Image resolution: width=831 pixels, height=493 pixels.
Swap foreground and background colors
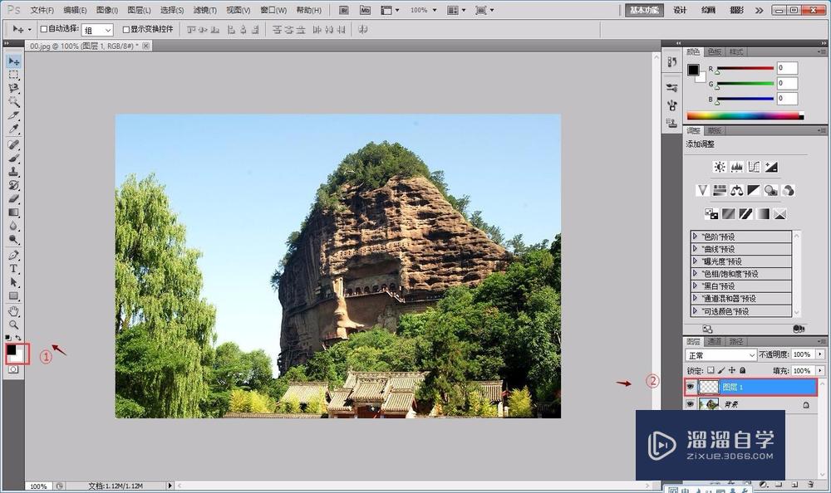coord(18,338)
